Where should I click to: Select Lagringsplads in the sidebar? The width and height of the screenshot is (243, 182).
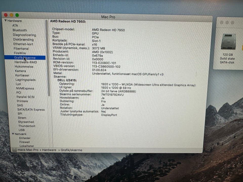26,80
